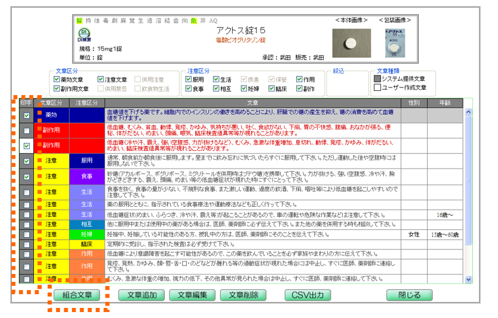Click the gray システム提供文章 swatch

[377, 78]
